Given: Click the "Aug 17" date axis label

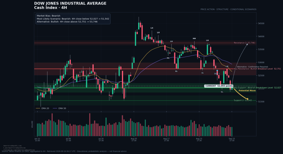Looking at the screenshot, I should (x=167, y=139).
